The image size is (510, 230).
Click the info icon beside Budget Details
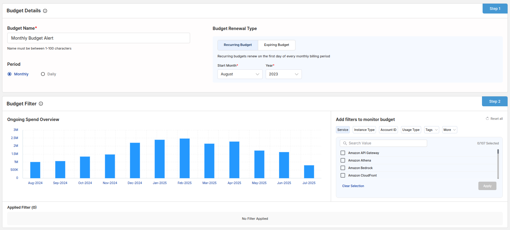pyautogui.click(x=45, y=11)
